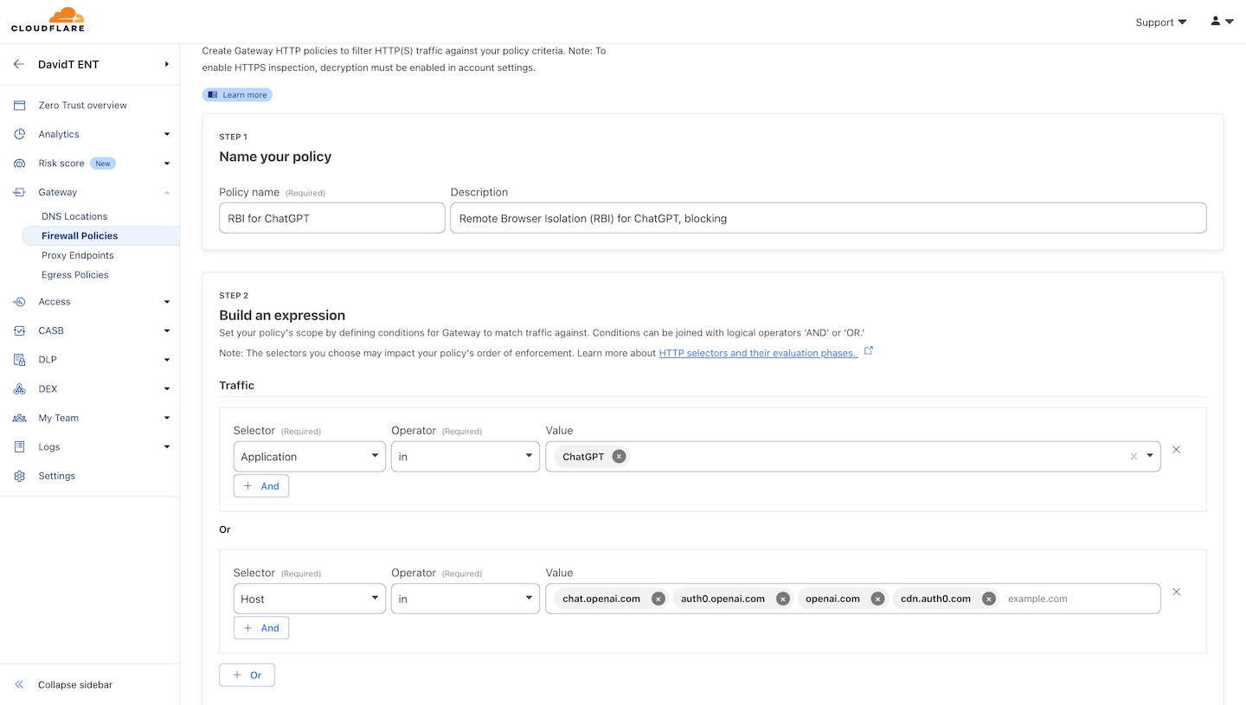Delete the Application condition row
The image size is (1246, 705).
pos(1176,450)
